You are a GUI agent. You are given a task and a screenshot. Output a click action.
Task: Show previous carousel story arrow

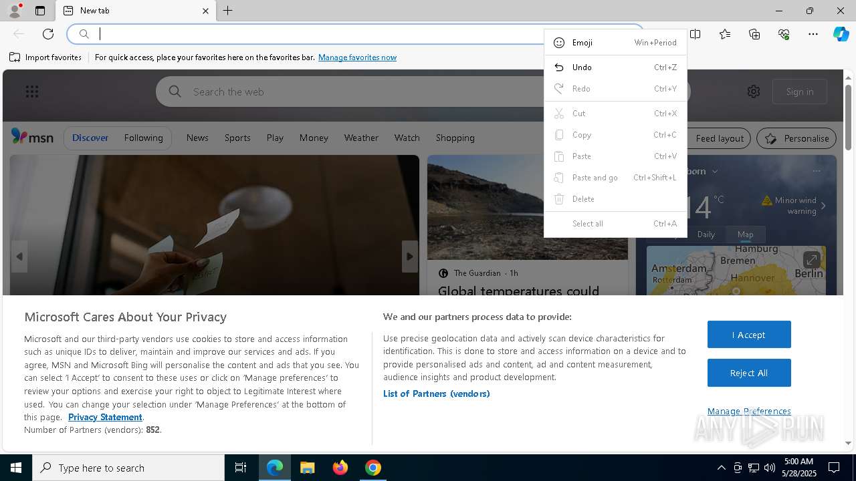coord(19,257)
